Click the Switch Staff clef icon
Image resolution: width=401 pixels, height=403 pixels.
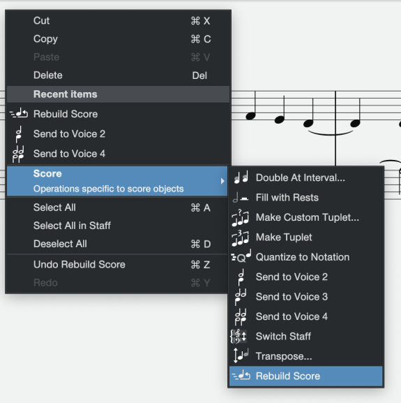coord(239,336)
